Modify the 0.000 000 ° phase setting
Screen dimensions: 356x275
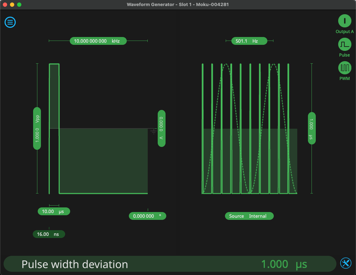point(147,216)
